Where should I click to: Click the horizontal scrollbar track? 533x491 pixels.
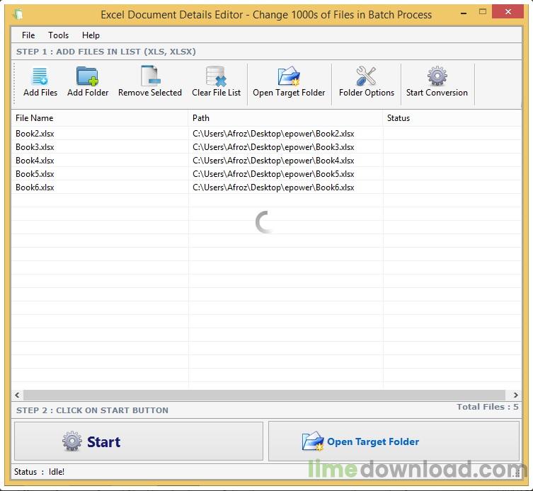tap(265, 395)
